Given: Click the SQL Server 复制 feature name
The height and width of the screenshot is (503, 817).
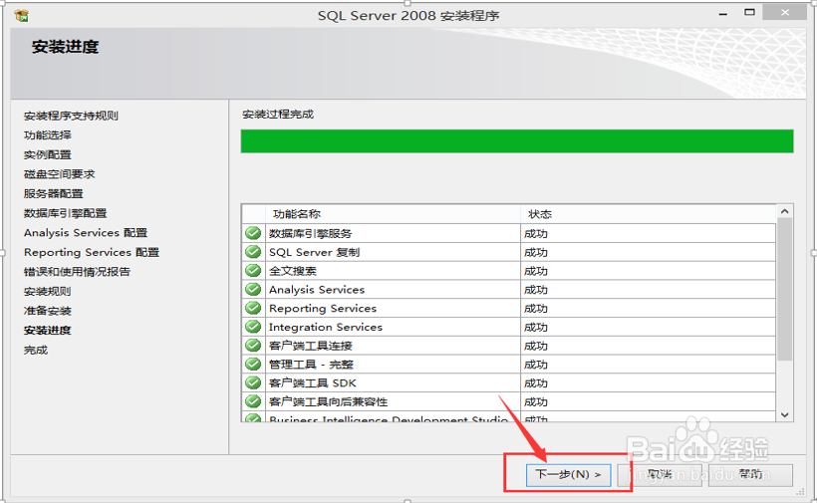Looking at the screenshot, I should click(x=314, y=253).
